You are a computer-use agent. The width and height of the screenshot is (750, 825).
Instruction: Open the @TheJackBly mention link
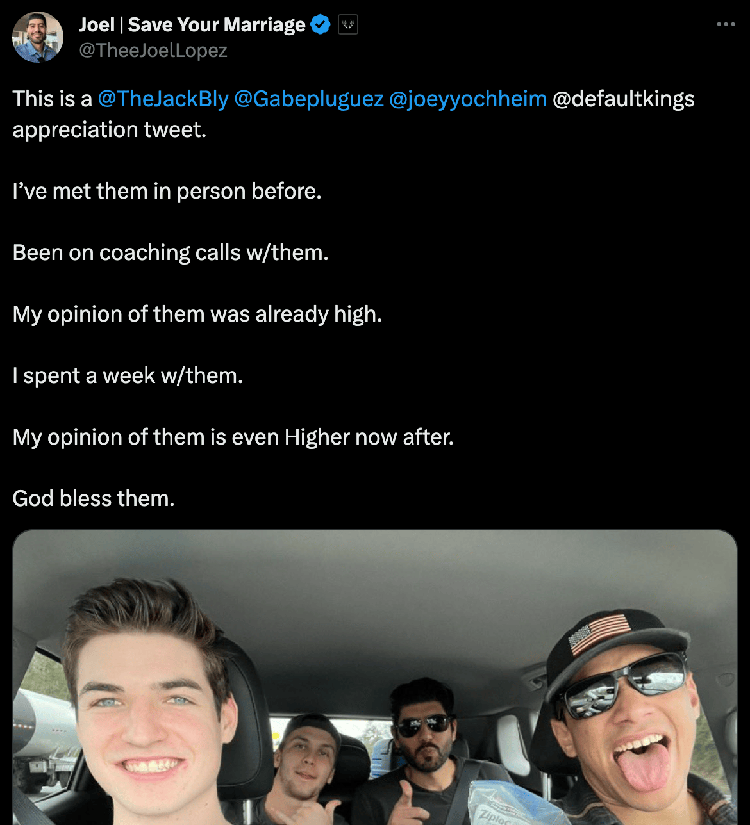(x=163, y=99)
